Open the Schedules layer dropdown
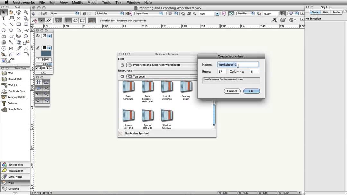The height and width of the screenshot is (195, 347). point(109,13)
